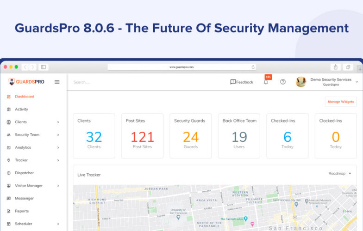Click the Security Team menu label
The image size is (363, 231).
27,135
